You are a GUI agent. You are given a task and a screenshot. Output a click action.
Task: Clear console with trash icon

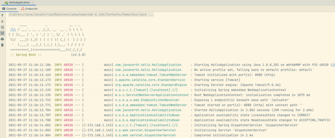[2, 45]
